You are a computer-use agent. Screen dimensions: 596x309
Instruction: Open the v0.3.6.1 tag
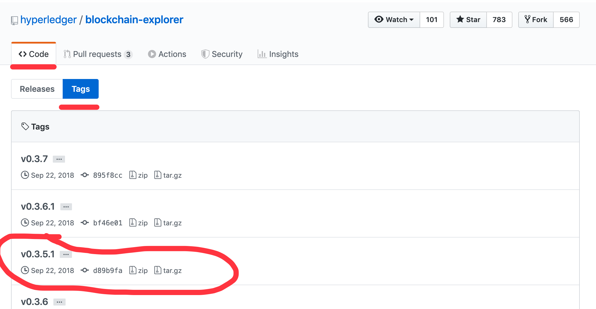point(38,206)
